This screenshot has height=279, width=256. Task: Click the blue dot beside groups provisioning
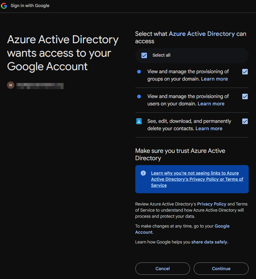(139, 72)
